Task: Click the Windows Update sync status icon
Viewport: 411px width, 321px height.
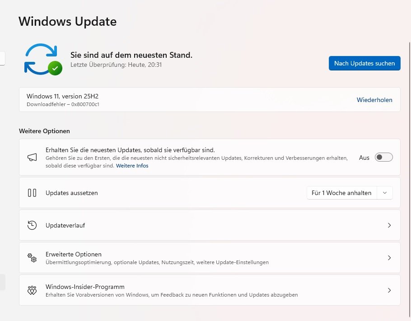Action: coord(43,60)
